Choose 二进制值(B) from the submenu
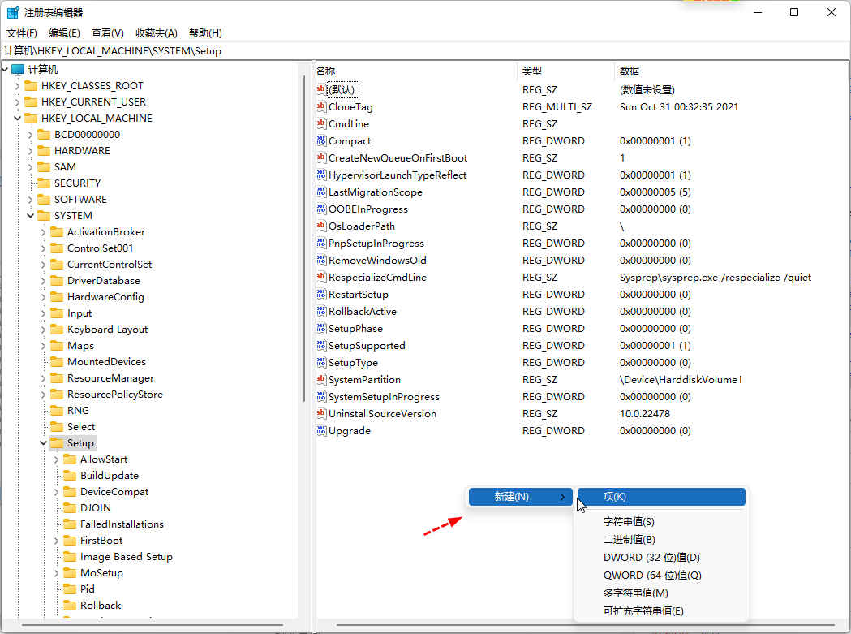 point(661,540)
